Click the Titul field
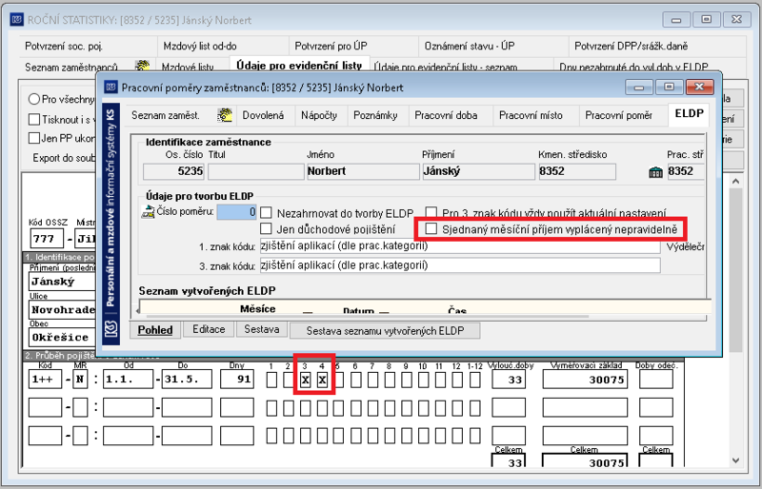The height and width of the screenshot is (489, 762). (255, 171)
